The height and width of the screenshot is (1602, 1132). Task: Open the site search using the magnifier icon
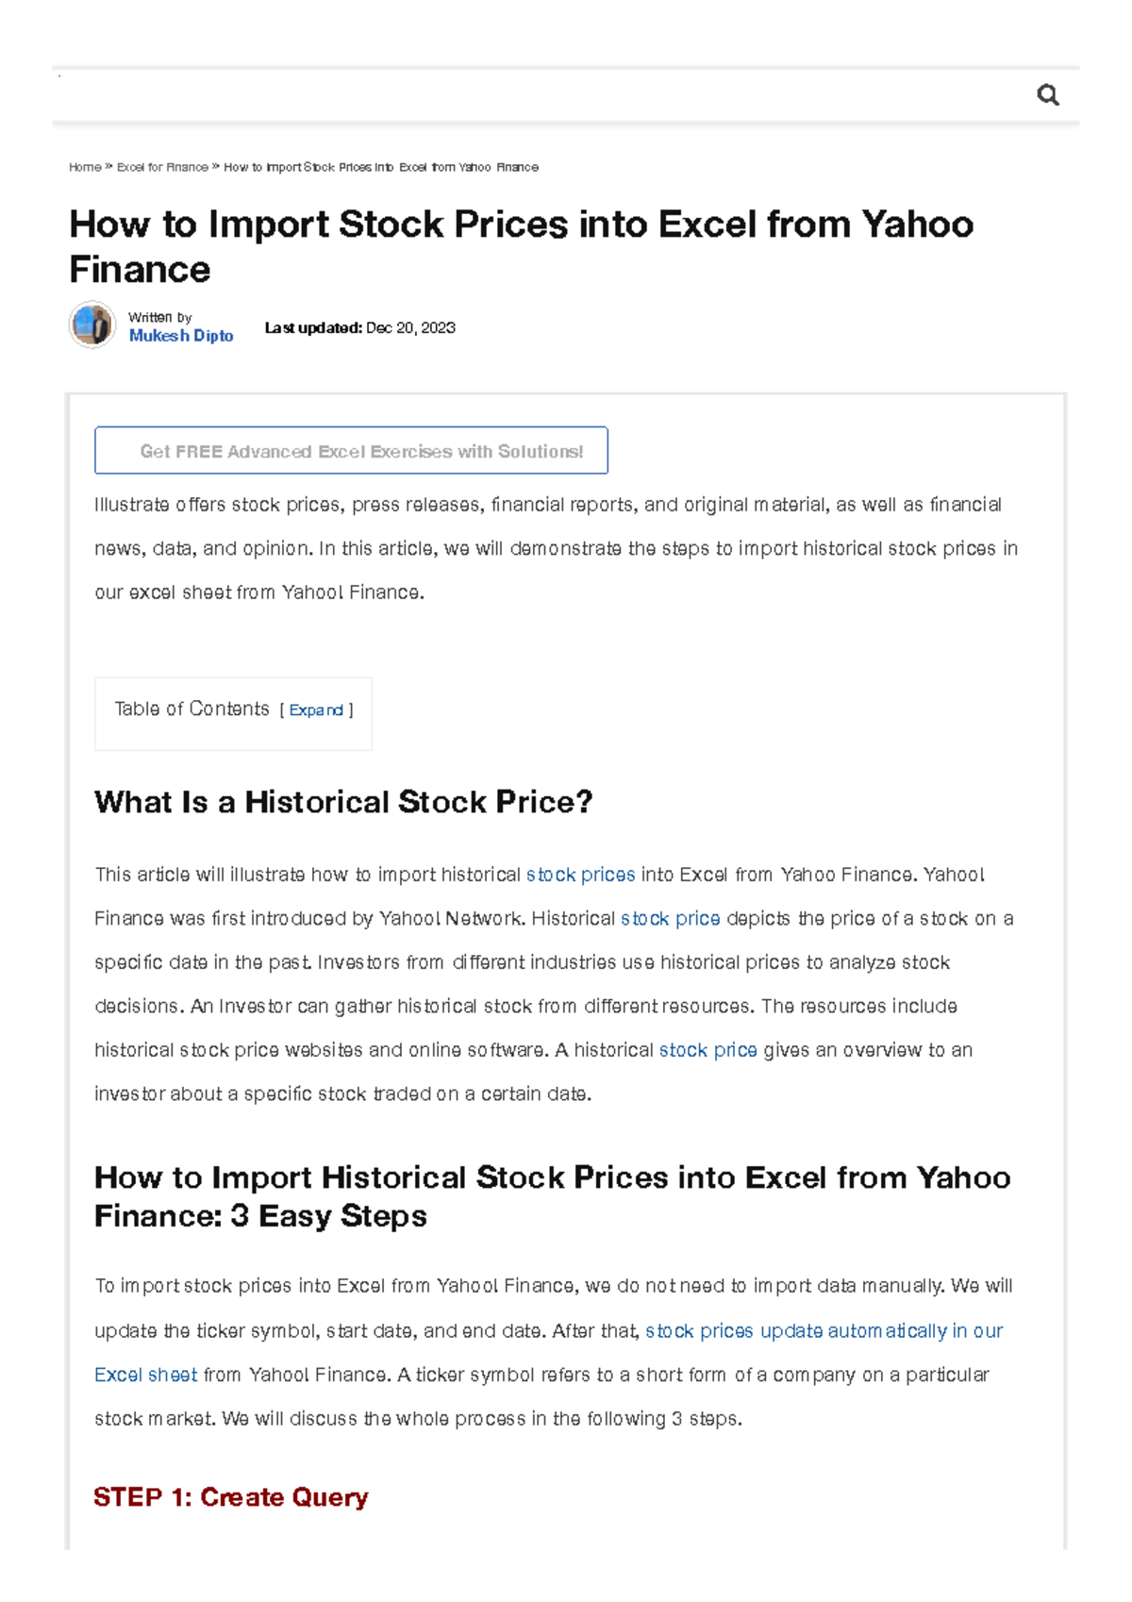(1049, 94)
